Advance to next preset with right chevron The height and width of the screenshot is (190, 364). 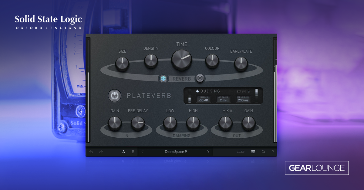[x=208, y=152]
